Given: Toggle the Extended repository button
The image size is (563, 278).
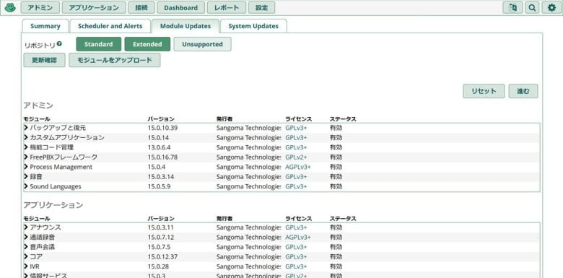Looking at the screenshot, I should point(147,44).
